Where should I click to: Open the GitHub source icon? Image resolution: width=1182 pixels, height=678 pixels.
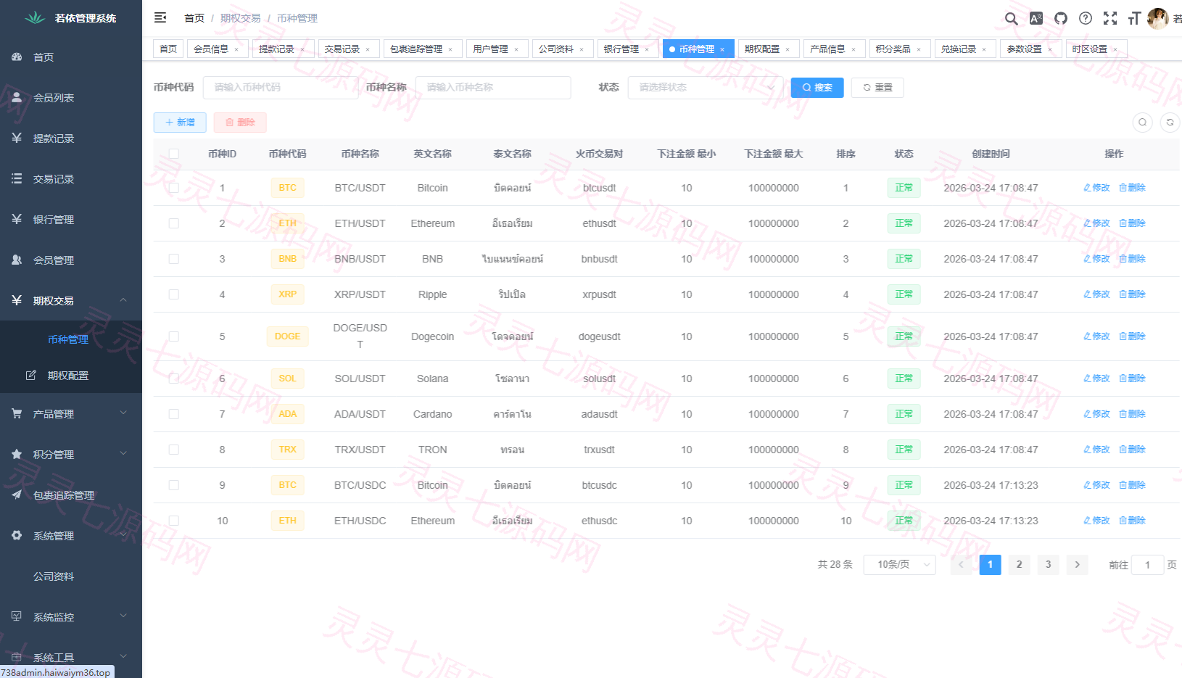tap(1061, 18)
